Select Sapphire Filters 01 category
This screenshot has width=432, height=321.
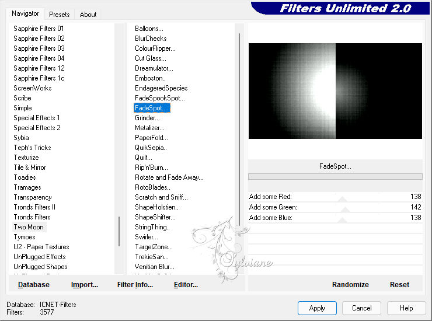tap(39, 29)
